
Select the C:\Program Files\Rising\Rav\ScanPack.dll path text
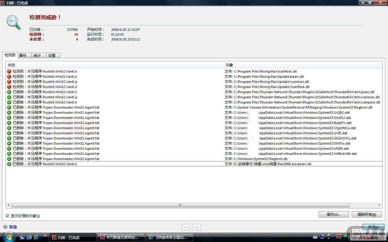pyautogui.click(x=265, y=71)
